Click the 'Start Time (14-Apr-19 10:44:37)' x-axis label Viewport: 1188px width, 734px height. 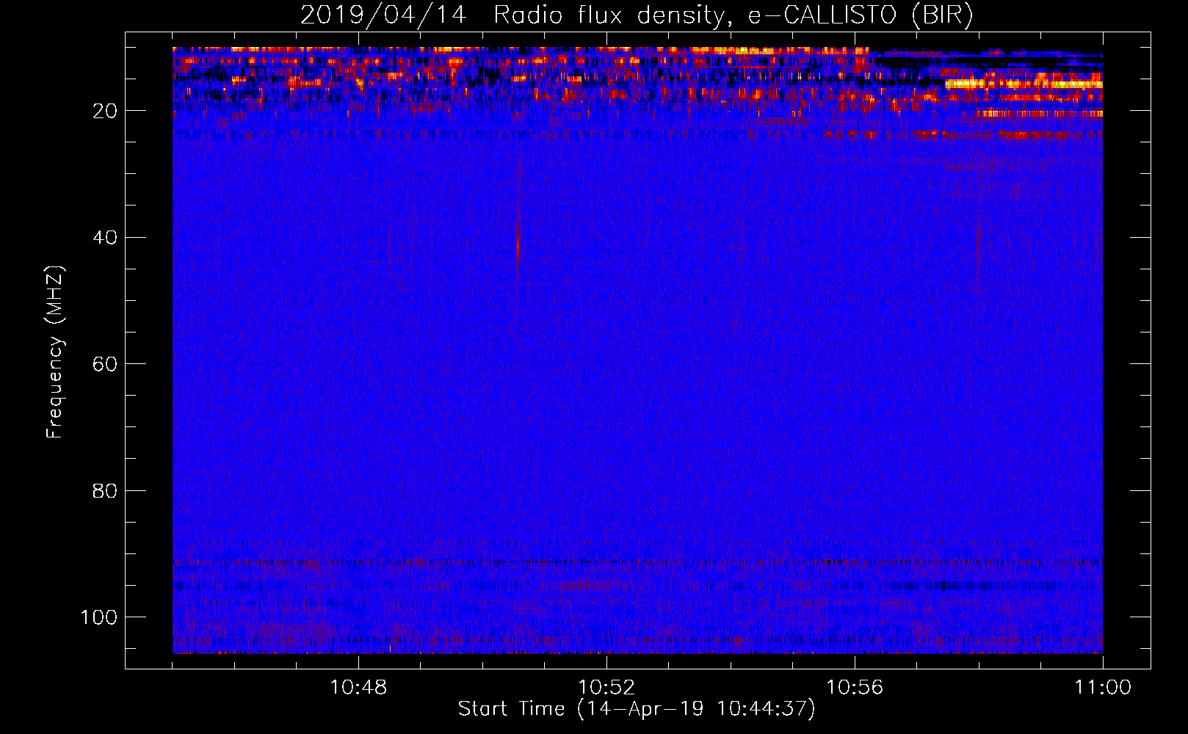pos(637,709)
